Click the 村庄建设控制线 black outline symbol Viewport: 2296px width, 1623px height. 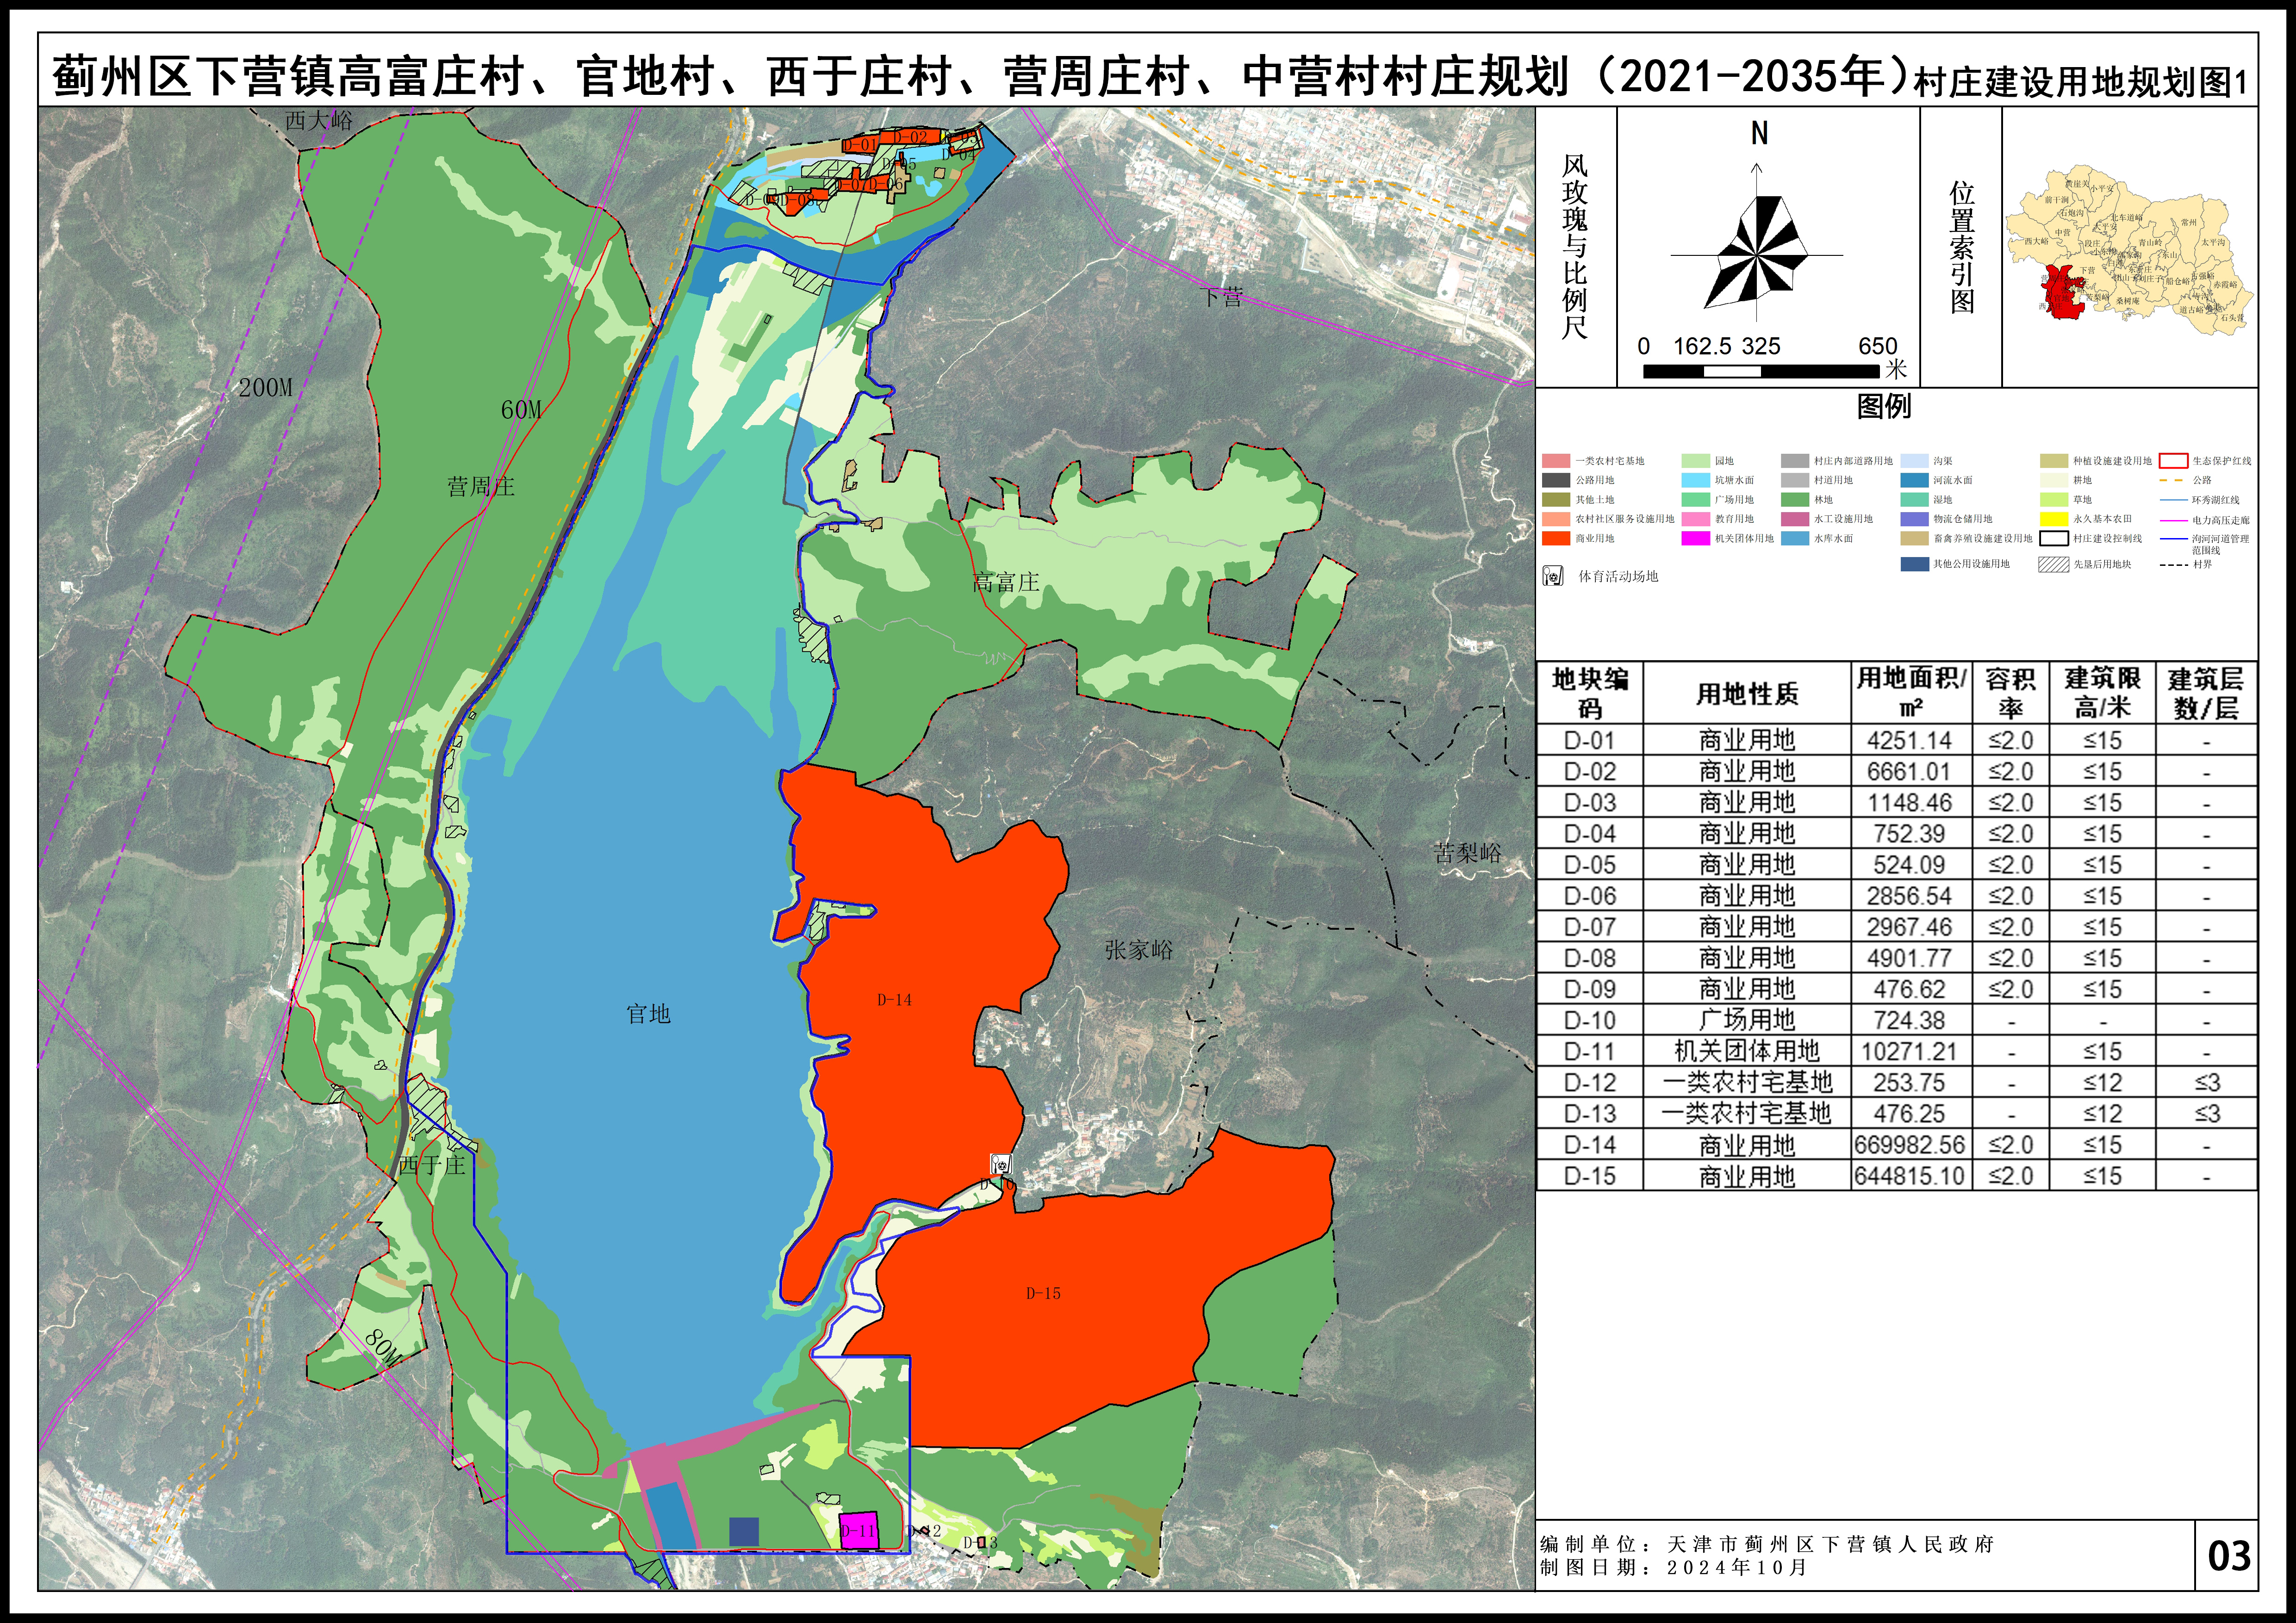2053,538
